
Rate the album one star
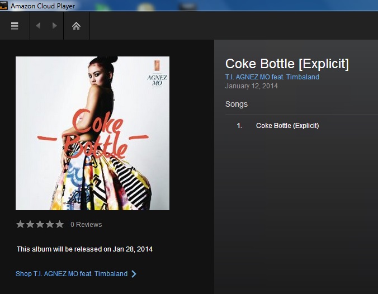pos(21,224)
